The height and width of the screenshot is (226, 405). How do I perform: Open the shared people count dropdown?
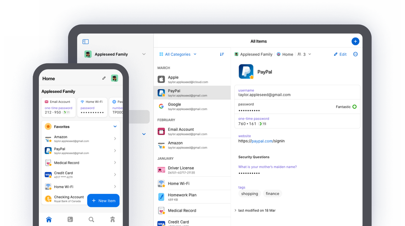click(304, 54)
